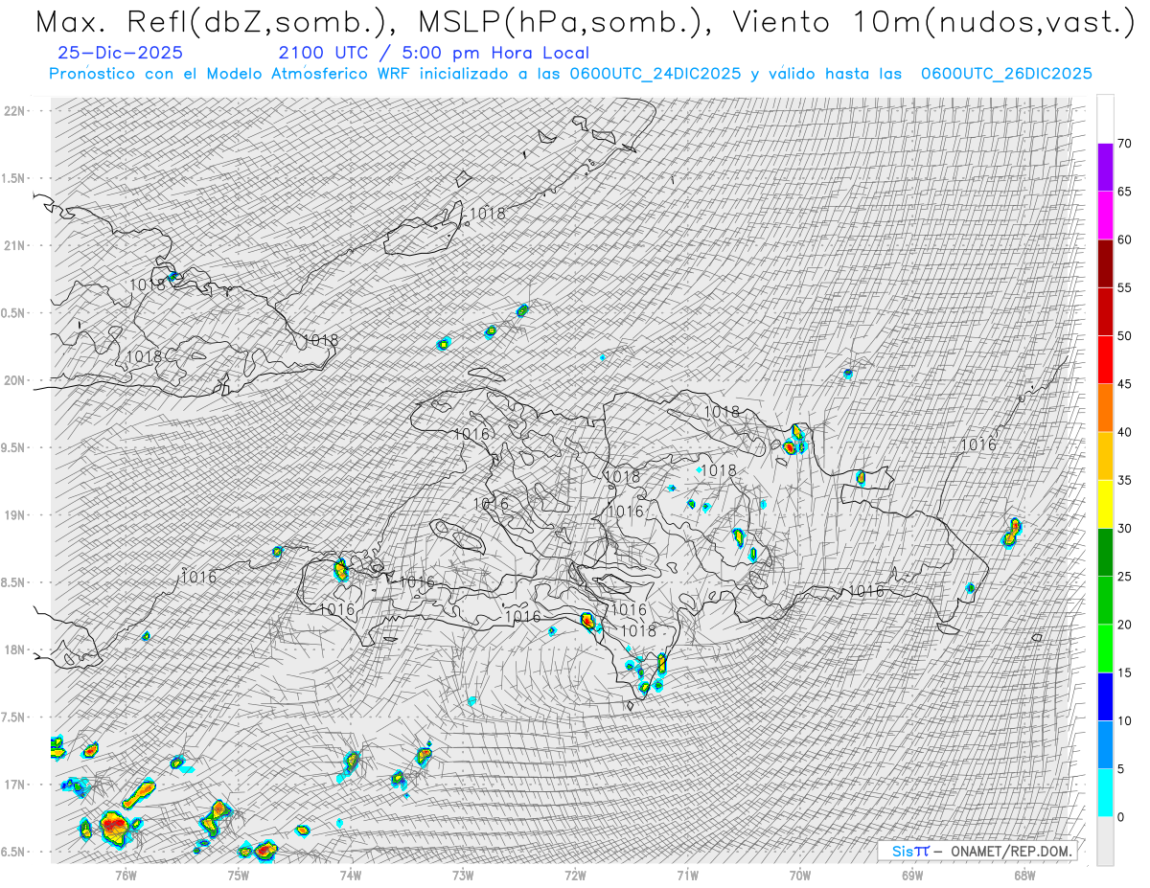Image resolution: width=1150 pixels, height=888 pixels.
Task: Click the cyan 0-5 dBZ colorbar segment
Action: tap(1105, 792)
